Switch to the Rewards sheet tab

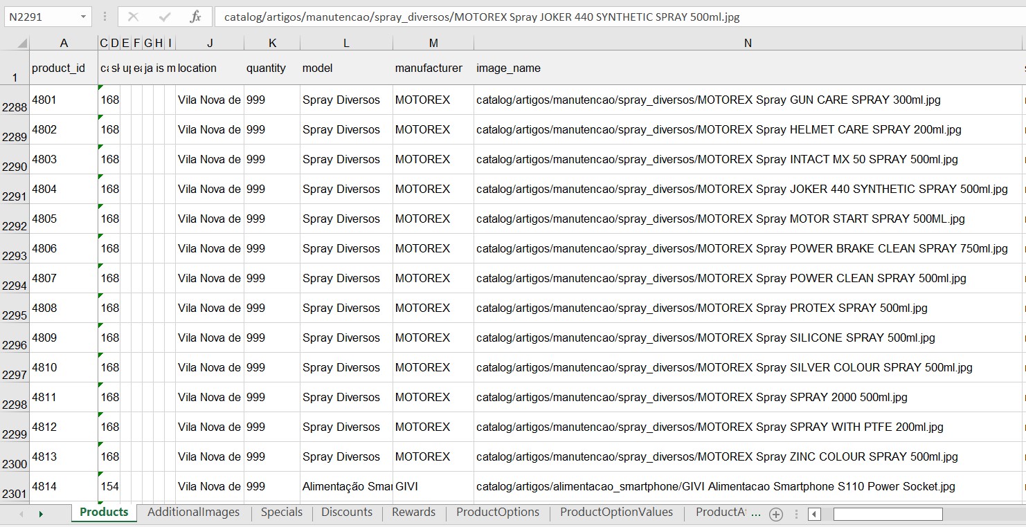pyautogui.click(x=413, y=512)
